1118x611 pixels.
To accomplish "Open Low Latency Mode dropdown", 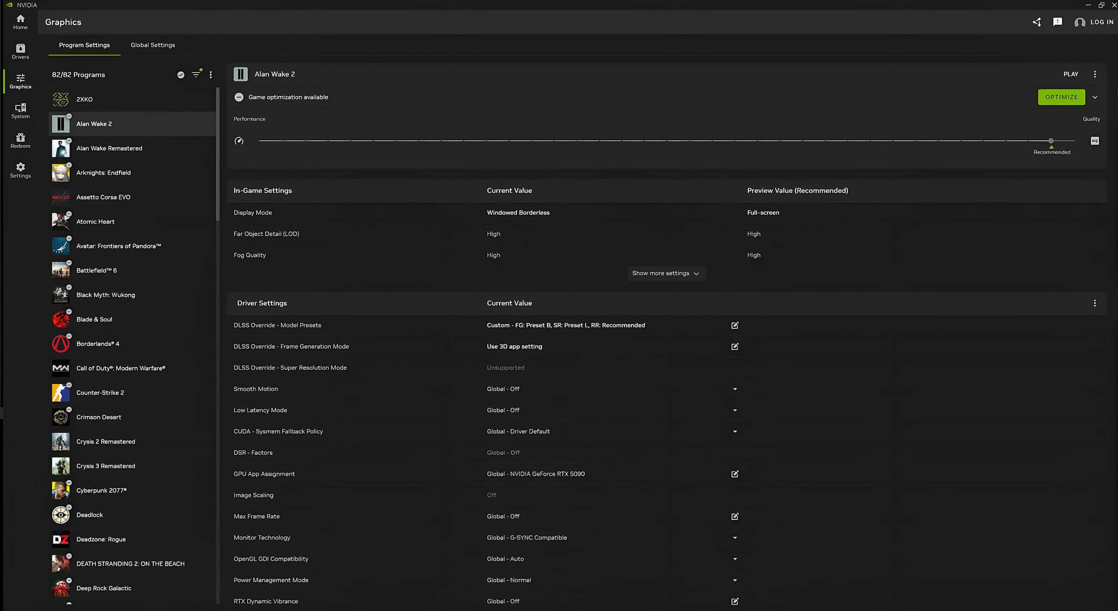I will (x=735, y=410).
